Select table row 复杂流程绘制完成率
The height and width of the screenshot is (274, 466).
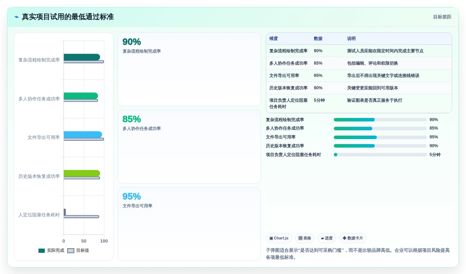click(359, 51)
